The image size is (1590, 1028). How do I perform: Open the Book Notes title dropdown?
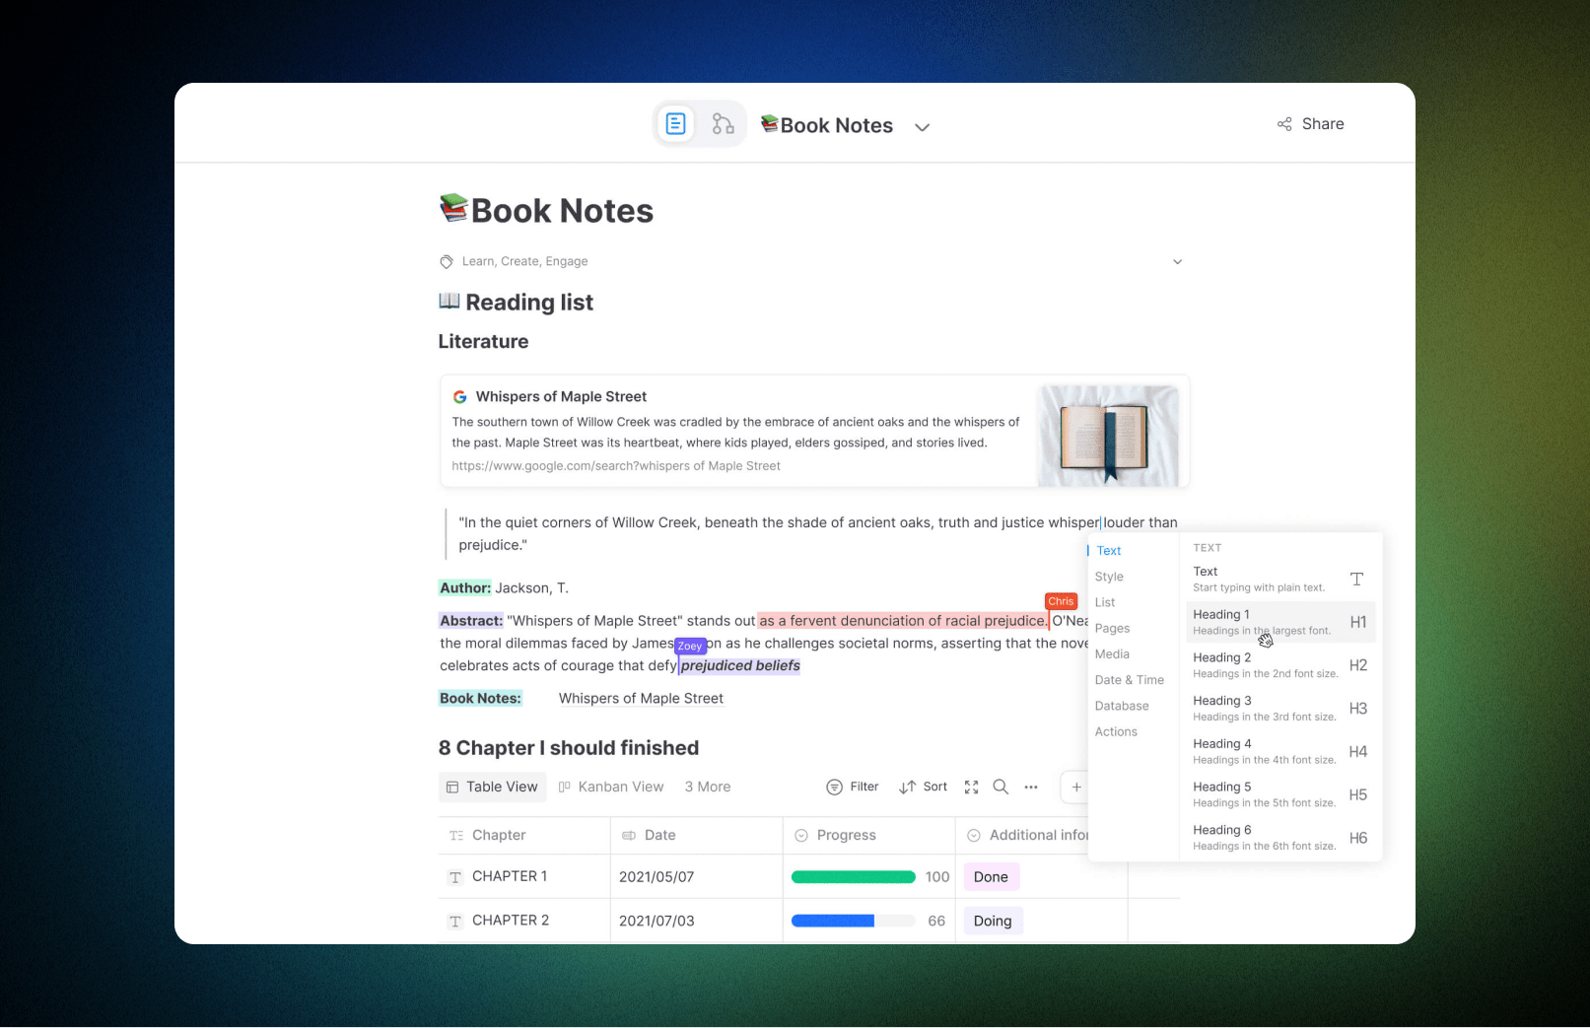point(923,127)
